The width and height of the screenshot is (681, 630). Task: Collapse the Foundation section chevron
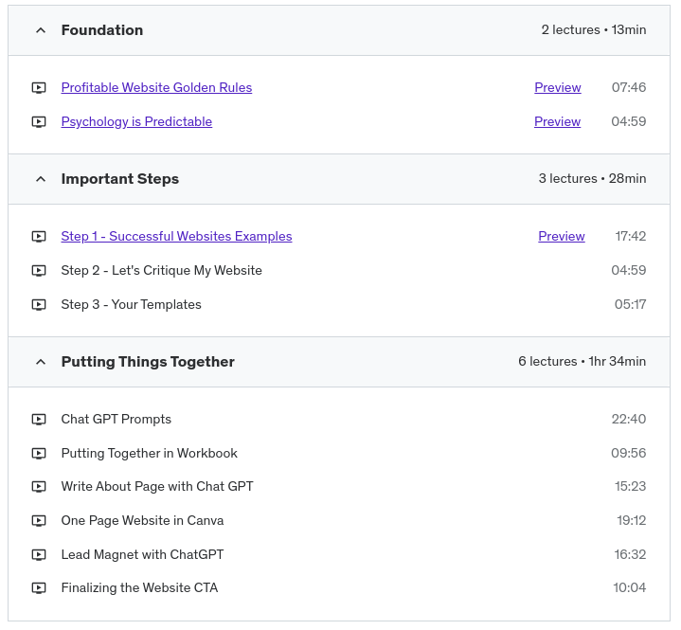tap(40, 30)
